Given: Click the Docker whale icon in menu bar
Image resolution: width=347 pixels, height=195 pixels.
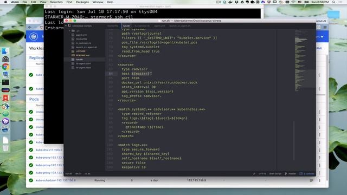Looking at the screenshot, I should pyautogui.click(x=230, y=2).
